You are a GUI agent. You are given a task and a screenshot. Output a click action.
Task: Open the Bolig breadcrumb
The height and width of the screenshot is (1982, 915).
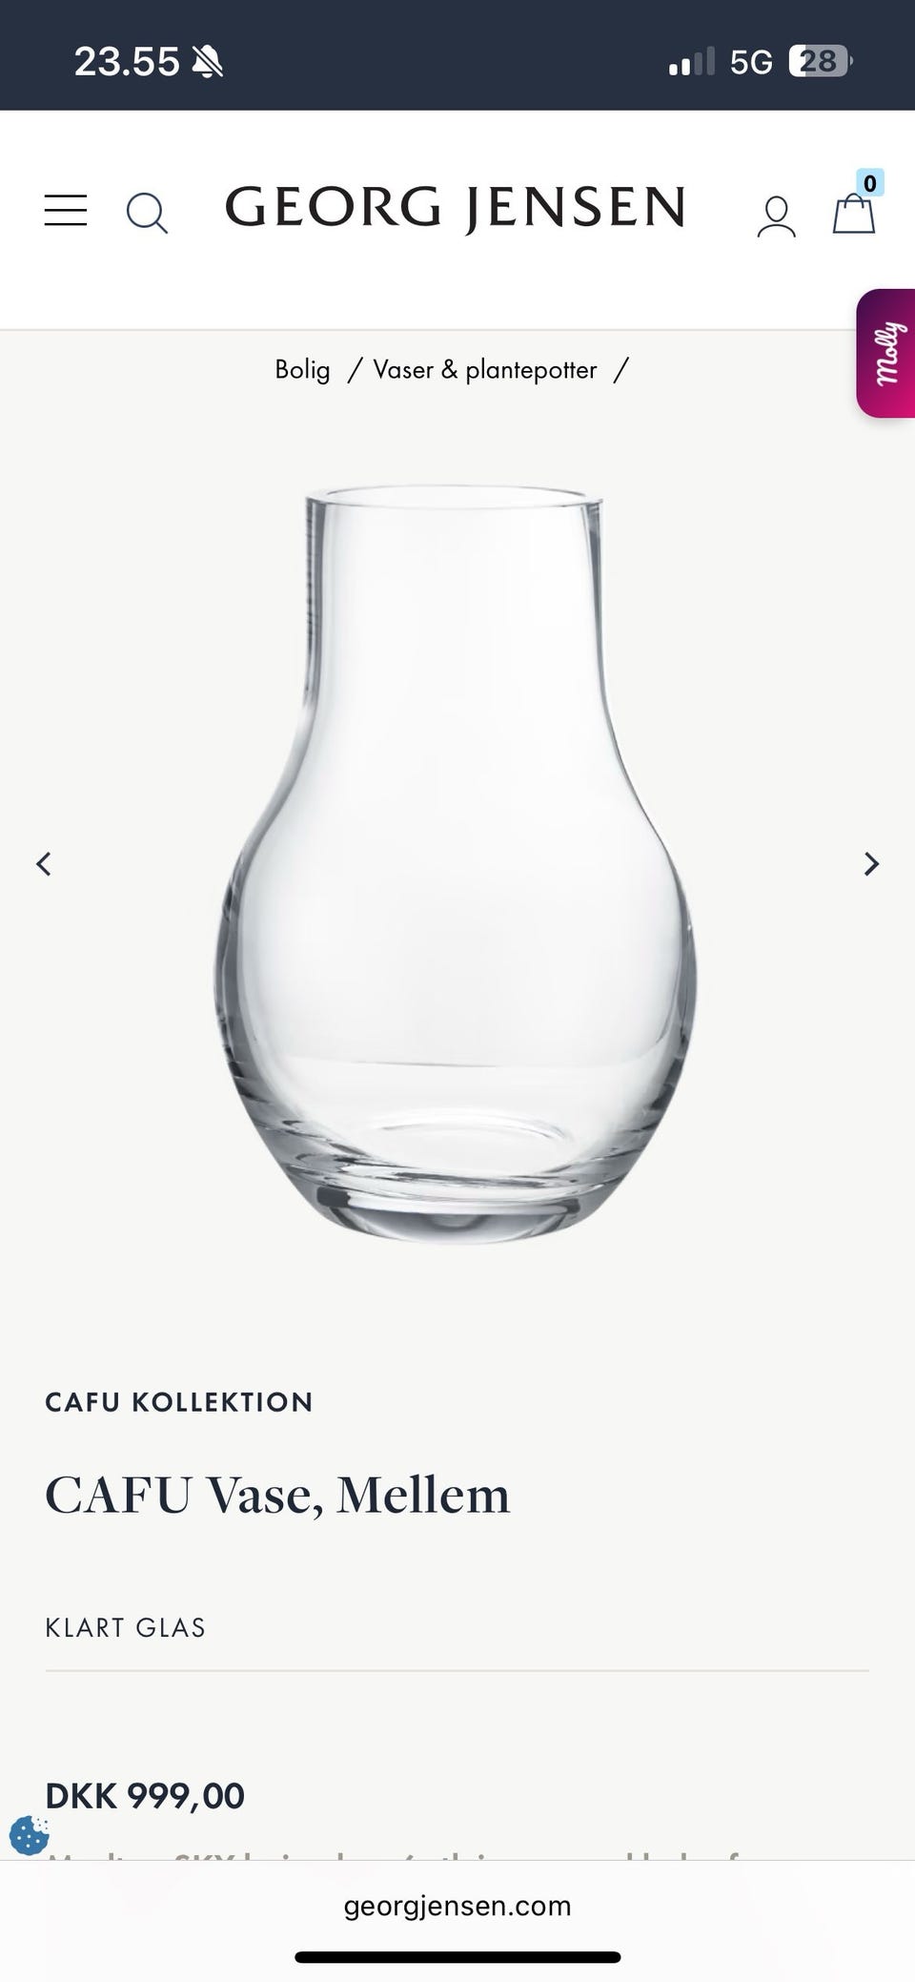tap(302, 369)
